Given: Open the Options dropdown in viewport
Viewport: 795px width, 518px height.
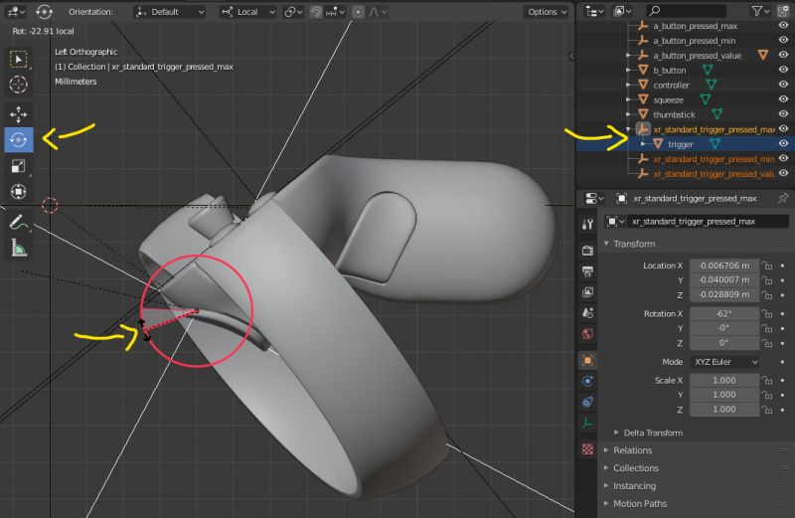Looking at the screenshot, I should click(548, 12).
